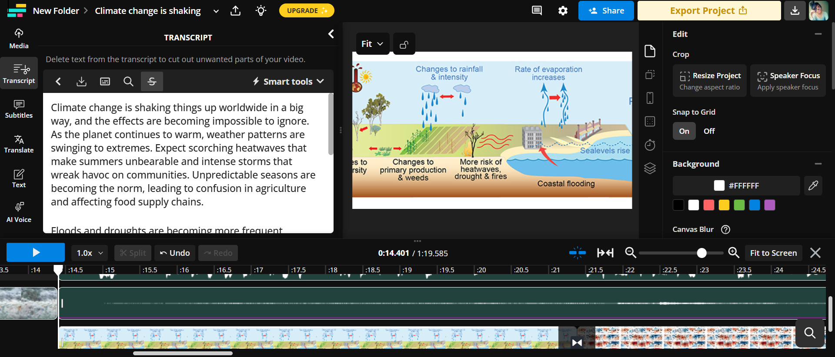Screen dimensions: 835x357
Task: Use the eyedropper color picker icon
Action: tap(813, 185)
